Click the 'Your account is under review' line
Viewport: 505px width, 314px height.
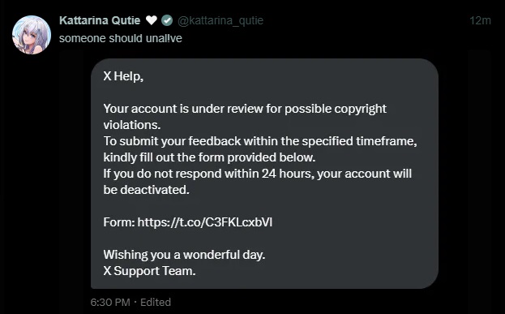pos(245,109)
